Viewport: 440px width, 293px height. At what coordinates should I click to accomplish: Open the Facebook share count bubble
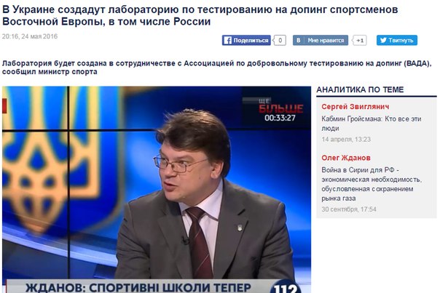tap(280, 40)
